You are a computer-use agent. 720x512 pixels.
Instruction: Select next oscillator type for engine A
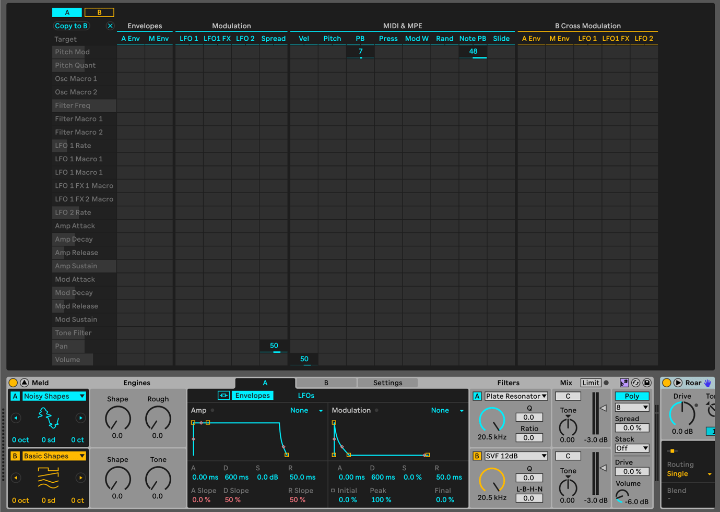click(x=80, y=418)
